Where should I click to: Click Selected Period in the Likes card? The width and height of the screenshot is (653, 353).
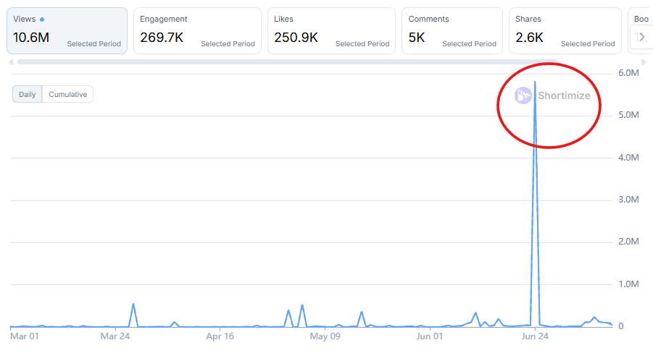click(x=362, y=44)
